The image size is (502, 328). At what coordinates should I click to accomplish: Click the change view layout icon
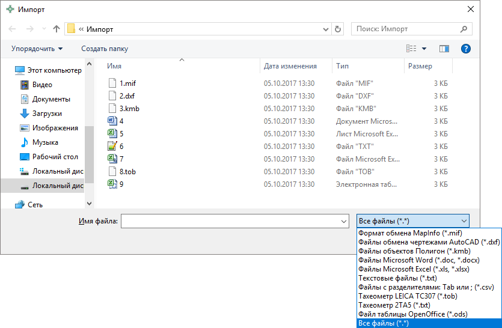(411, 49)
